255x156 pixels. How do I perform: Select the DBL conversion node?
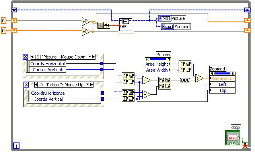tap(185, 80)
